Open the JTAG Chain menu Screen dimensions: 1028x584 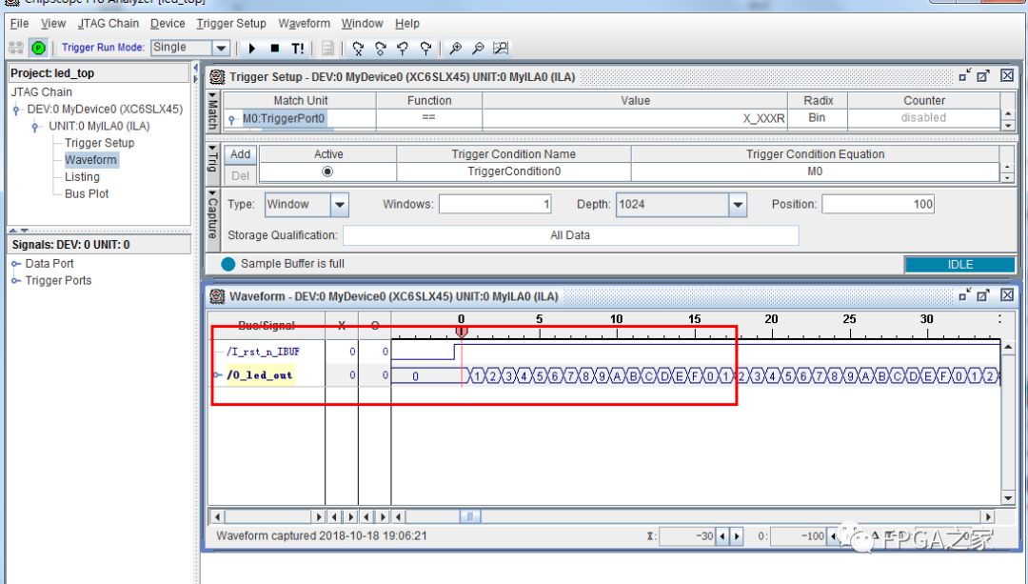[x=109, y=24]
